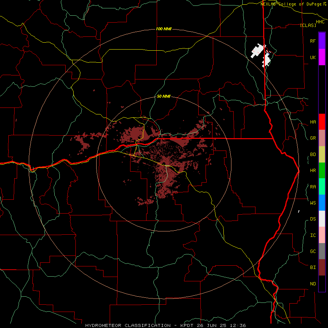328x328 pixels.
Task: Click the HR green legend swatch
Action: 322,171
